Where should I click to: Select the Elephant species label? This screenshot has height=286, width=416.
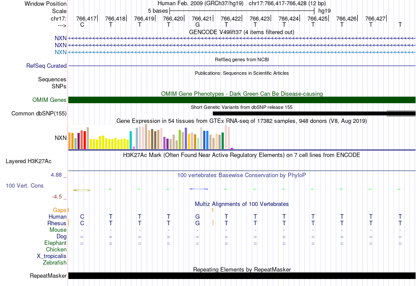[55, 243]
